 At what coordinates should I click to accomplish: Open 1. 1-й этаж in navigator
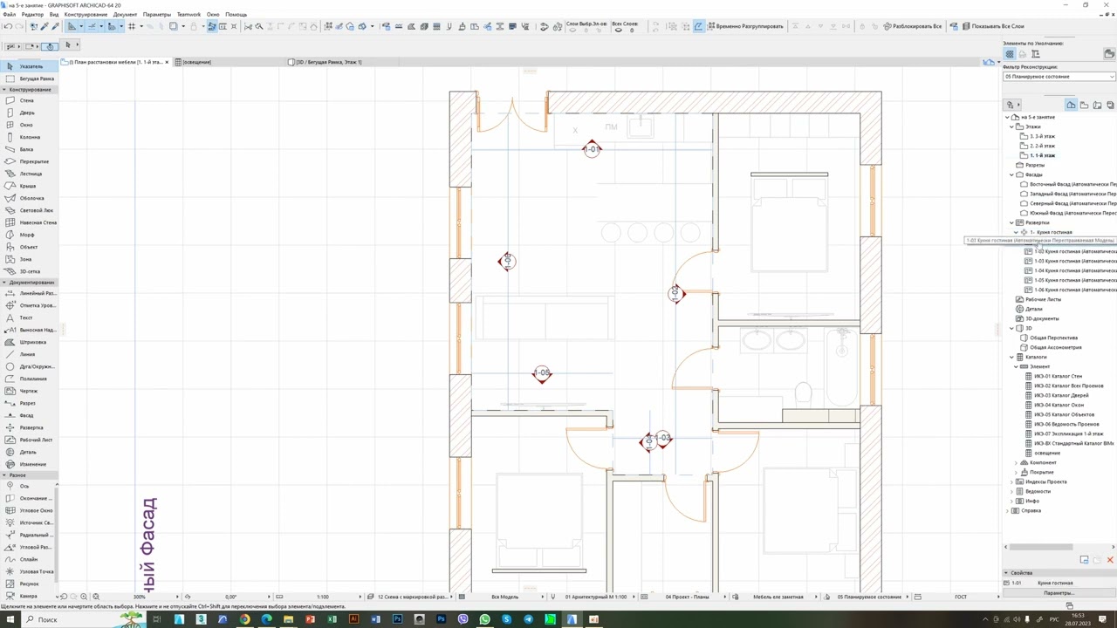[x=1042, y=155]
